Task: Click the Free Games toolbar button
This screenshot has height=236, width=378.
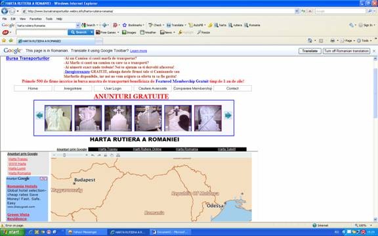Action: pos(107,32)
